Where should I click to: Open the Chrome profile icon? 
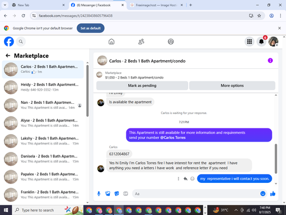coord(272,15)
